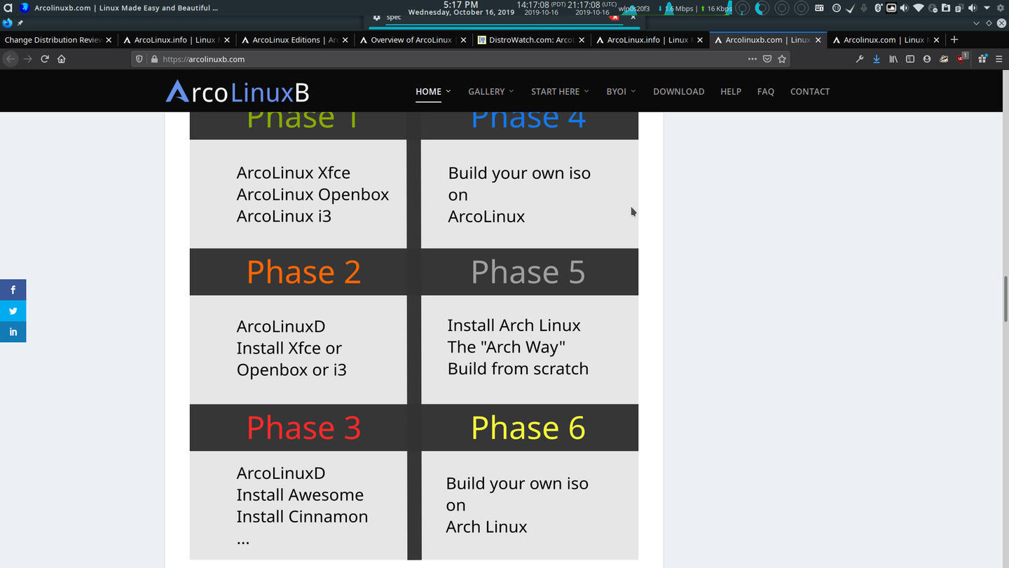Expand the HOME menu
Image resolution: width=1009 pixels, height=568 pixels.
click(433, 91)
